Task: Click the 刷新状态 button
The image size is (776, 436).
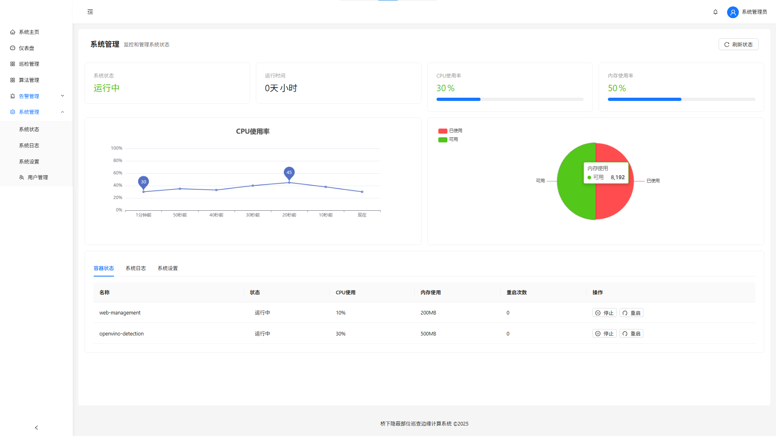Action: (738, 44)
